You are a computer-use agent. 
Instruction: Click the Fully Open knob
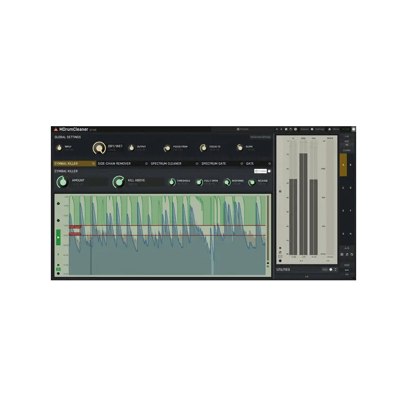click(199, 182)
